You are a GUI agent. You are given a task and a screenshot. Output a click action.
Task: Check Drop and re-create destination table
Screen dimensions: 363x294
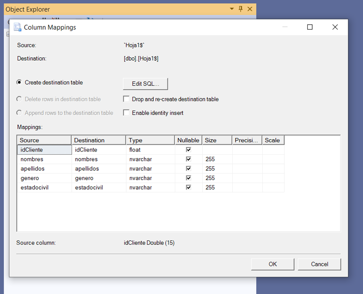[x=126, y=99]
